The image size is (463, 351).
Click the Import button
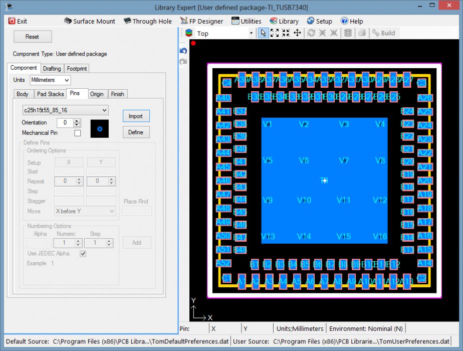pyautogui.click(x=136, y=116)
